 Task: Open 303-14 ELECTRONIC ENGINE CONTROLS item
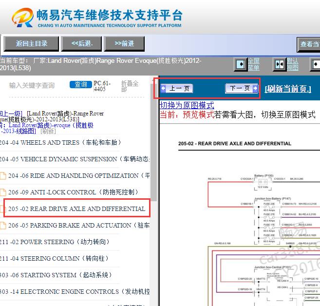(75, 291)
